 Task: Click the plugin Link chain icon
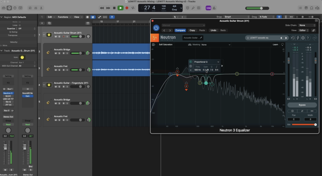(314, 31)
